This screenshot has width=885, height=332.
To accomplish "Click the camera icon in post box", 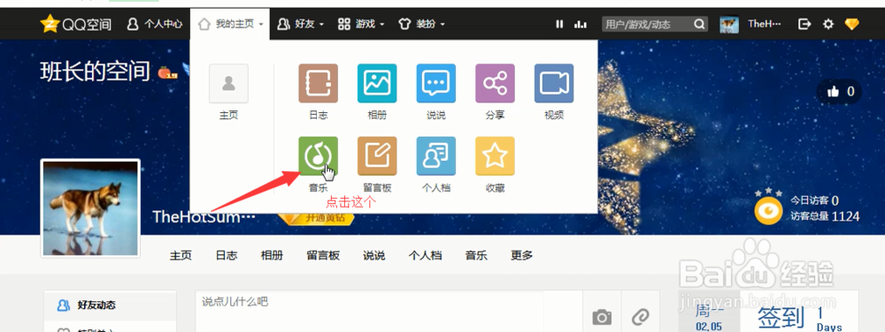I will pos(602,317).
